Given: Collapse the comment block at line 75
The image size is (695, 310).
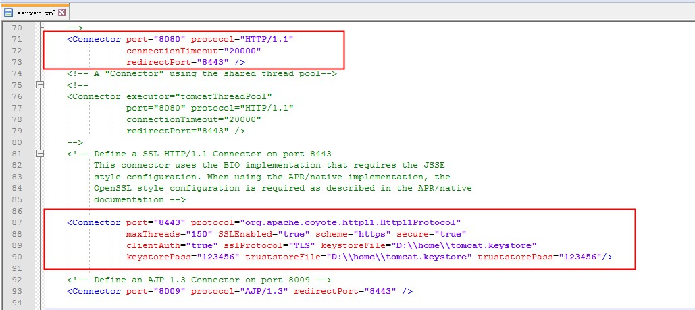Looking at the screenshot, I should click(x=41, y=85).
